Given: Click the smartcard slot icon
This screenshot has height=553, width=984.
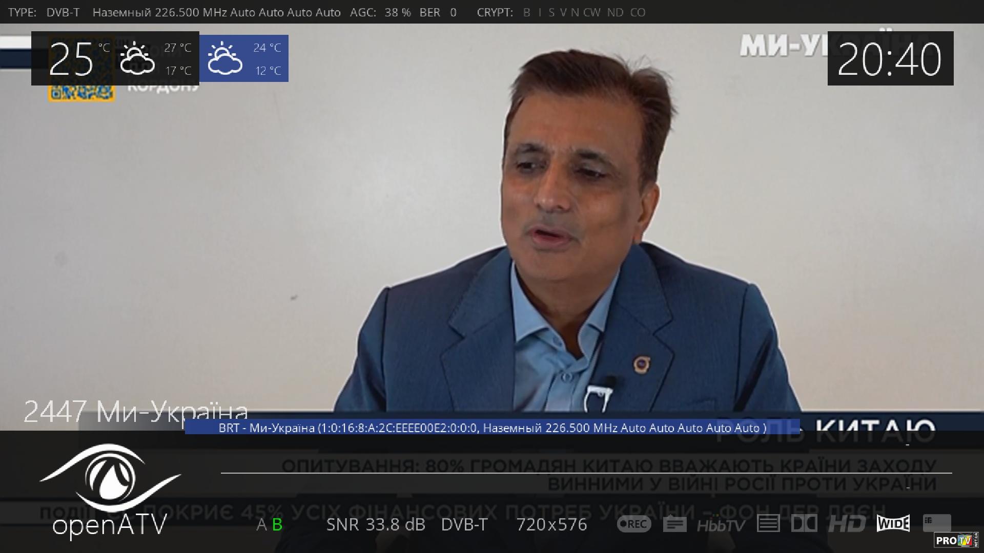Looking at the screenshot, I should point(937,522).
